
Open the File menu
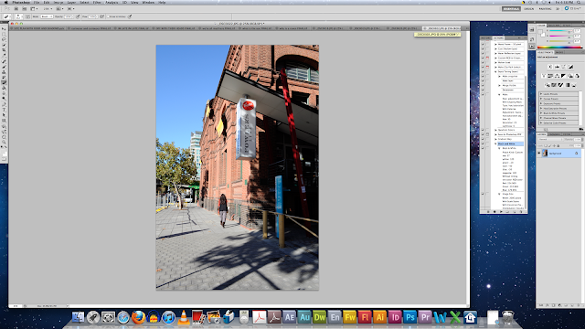(37, 2)
